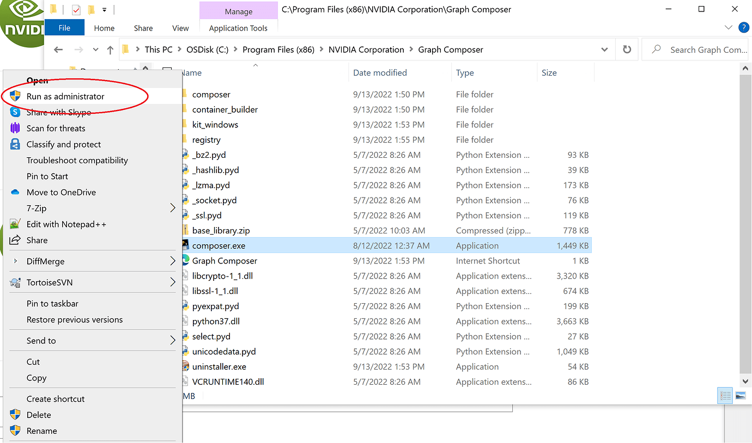Click the Notepad++ icon next to Edit option
Screen dimensions: 752x443
14,224
